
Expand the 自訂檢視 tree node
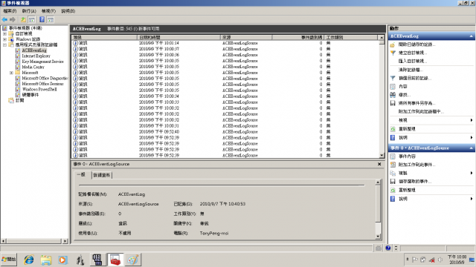click(5, 33)
